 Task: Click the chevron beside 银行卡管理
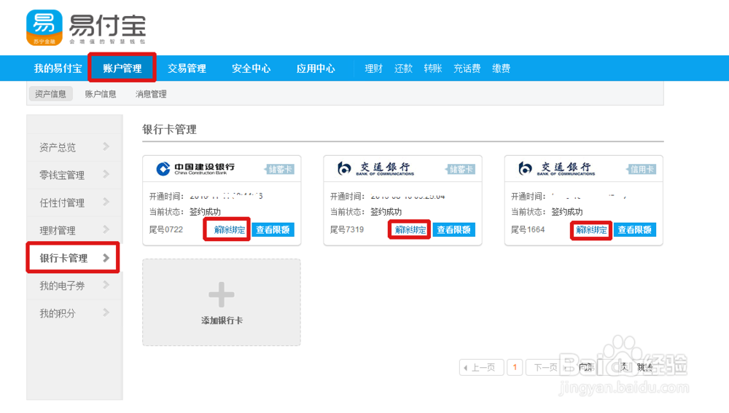(x=106, y=257)
